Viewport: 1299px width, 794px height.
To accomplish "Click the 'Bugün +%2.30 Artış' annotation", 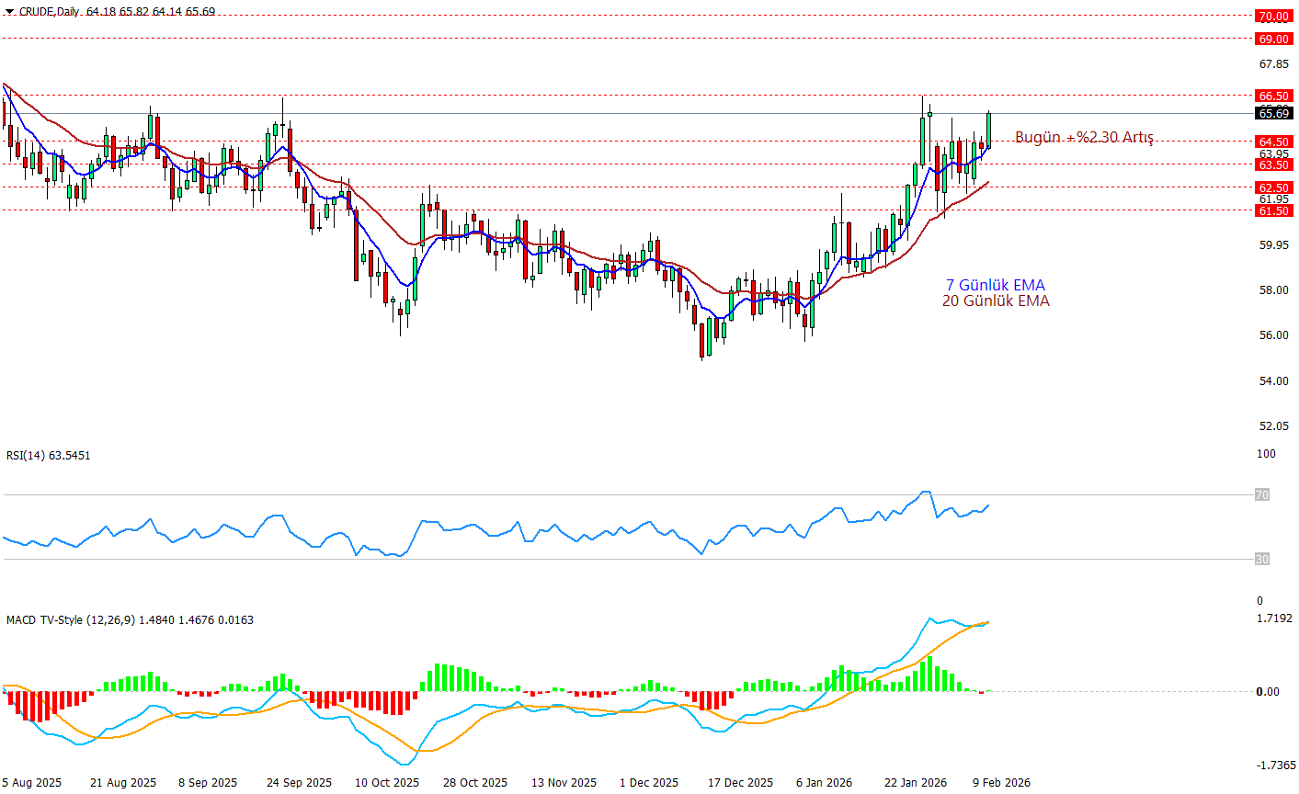I will [x=1084, y=138].
